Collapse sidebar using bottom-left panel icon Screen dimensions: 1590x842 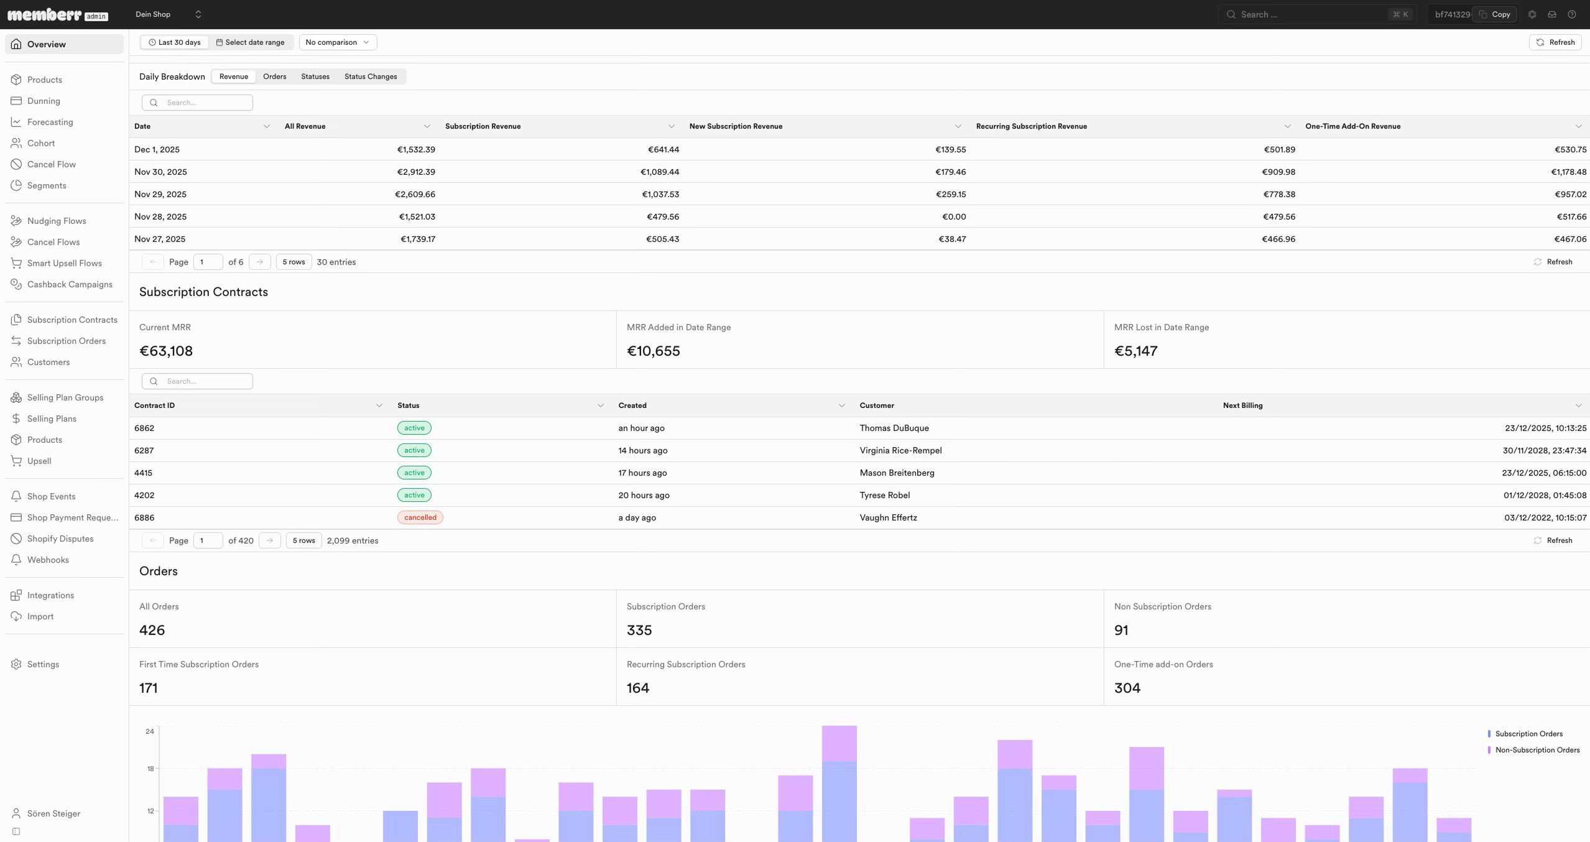pos(16,831)
